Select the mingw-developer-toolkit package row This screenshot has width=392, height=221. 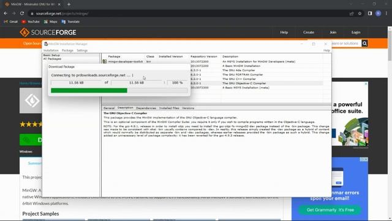(x=213, y=61)
